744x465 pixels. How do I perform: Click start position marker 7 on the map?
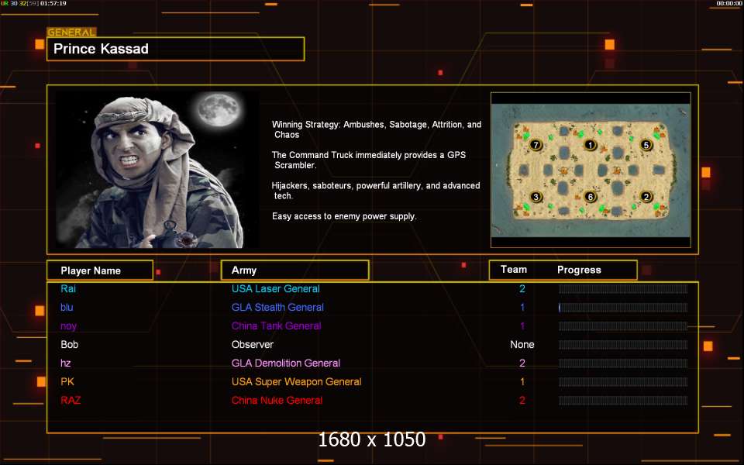click(536, 145)
